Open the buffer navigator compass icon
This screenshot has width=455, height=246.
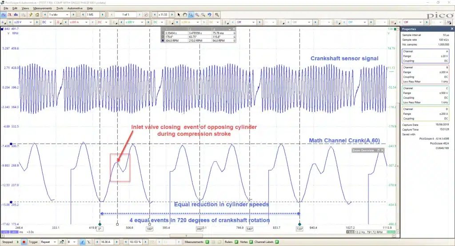coord(146,15)
